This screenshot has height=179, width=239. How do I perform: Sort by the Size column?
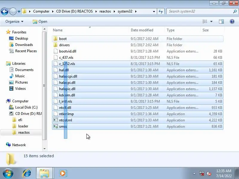coord(206,30)
